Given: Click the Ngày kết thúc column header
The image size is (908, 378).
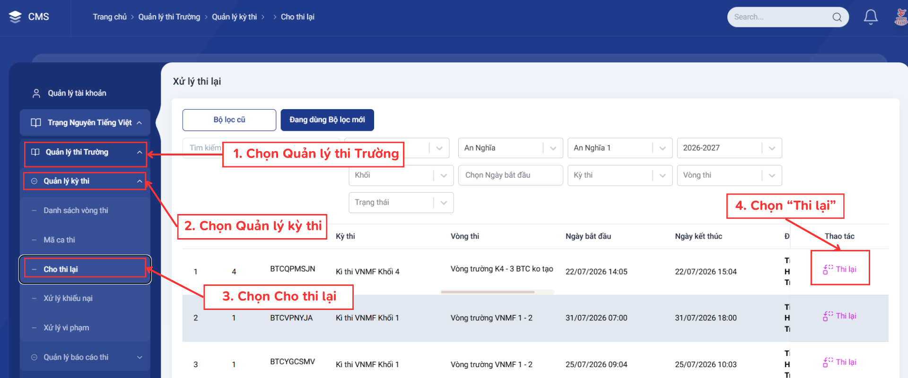Looking at the screenshot, I should pyautogui.click(x=698, y=236).
